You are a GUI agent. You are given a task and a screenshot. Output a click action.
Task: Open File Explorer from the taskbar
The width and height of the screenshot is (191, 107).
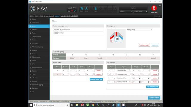pyautogui.click(x=77, y=105)
